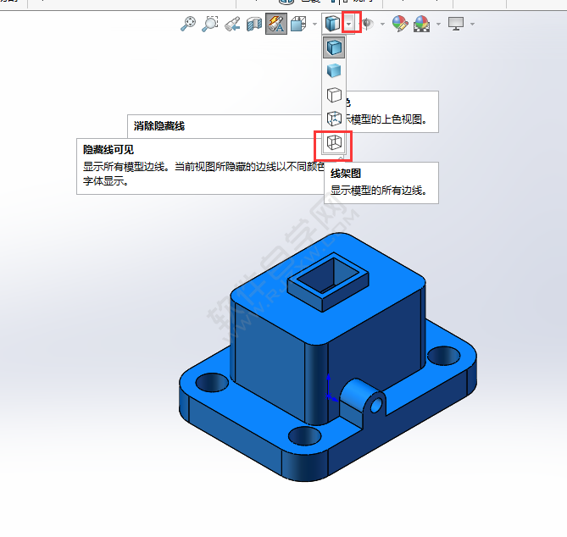Select Hidden Lines Visible display style

click(334, 119)
